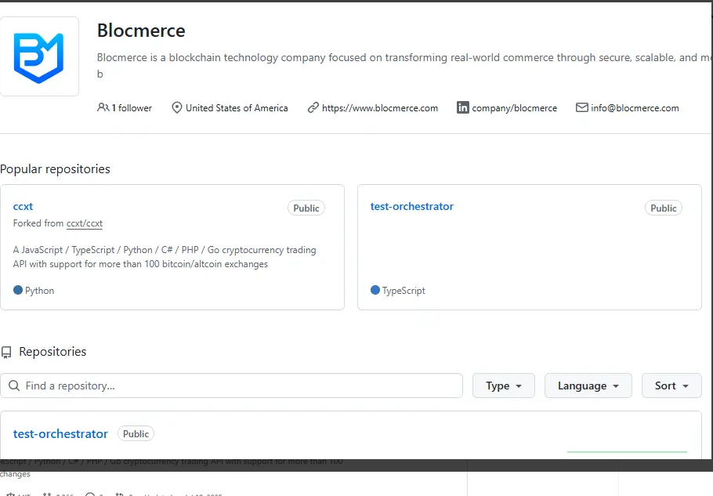Open the Type filter dropdown

tap(503, 386)
